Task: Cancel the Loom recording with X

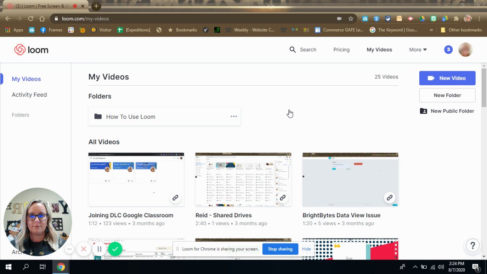Action: tap(84, 249)
